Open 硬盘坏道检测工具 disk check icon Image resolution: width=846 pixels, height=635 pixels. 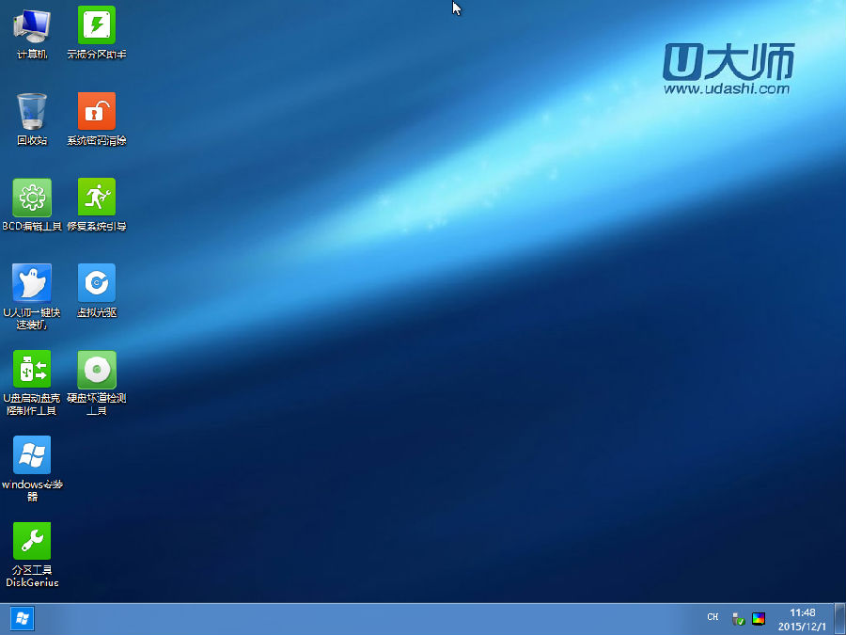(x=97, y=370)
